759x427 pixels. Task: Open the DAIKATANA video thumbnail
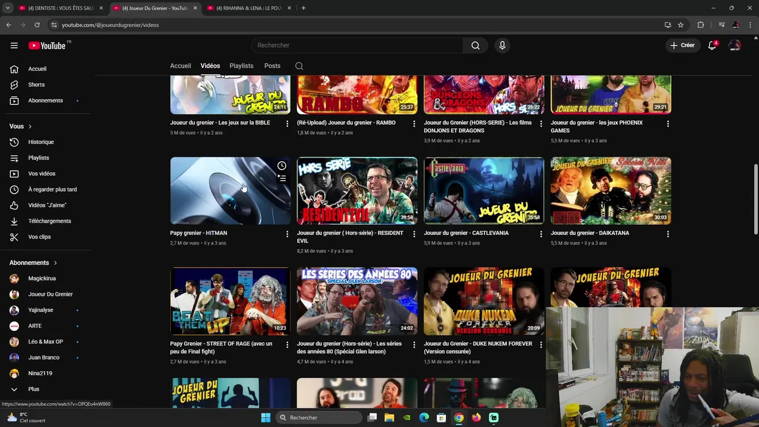(x=611, y=190)
